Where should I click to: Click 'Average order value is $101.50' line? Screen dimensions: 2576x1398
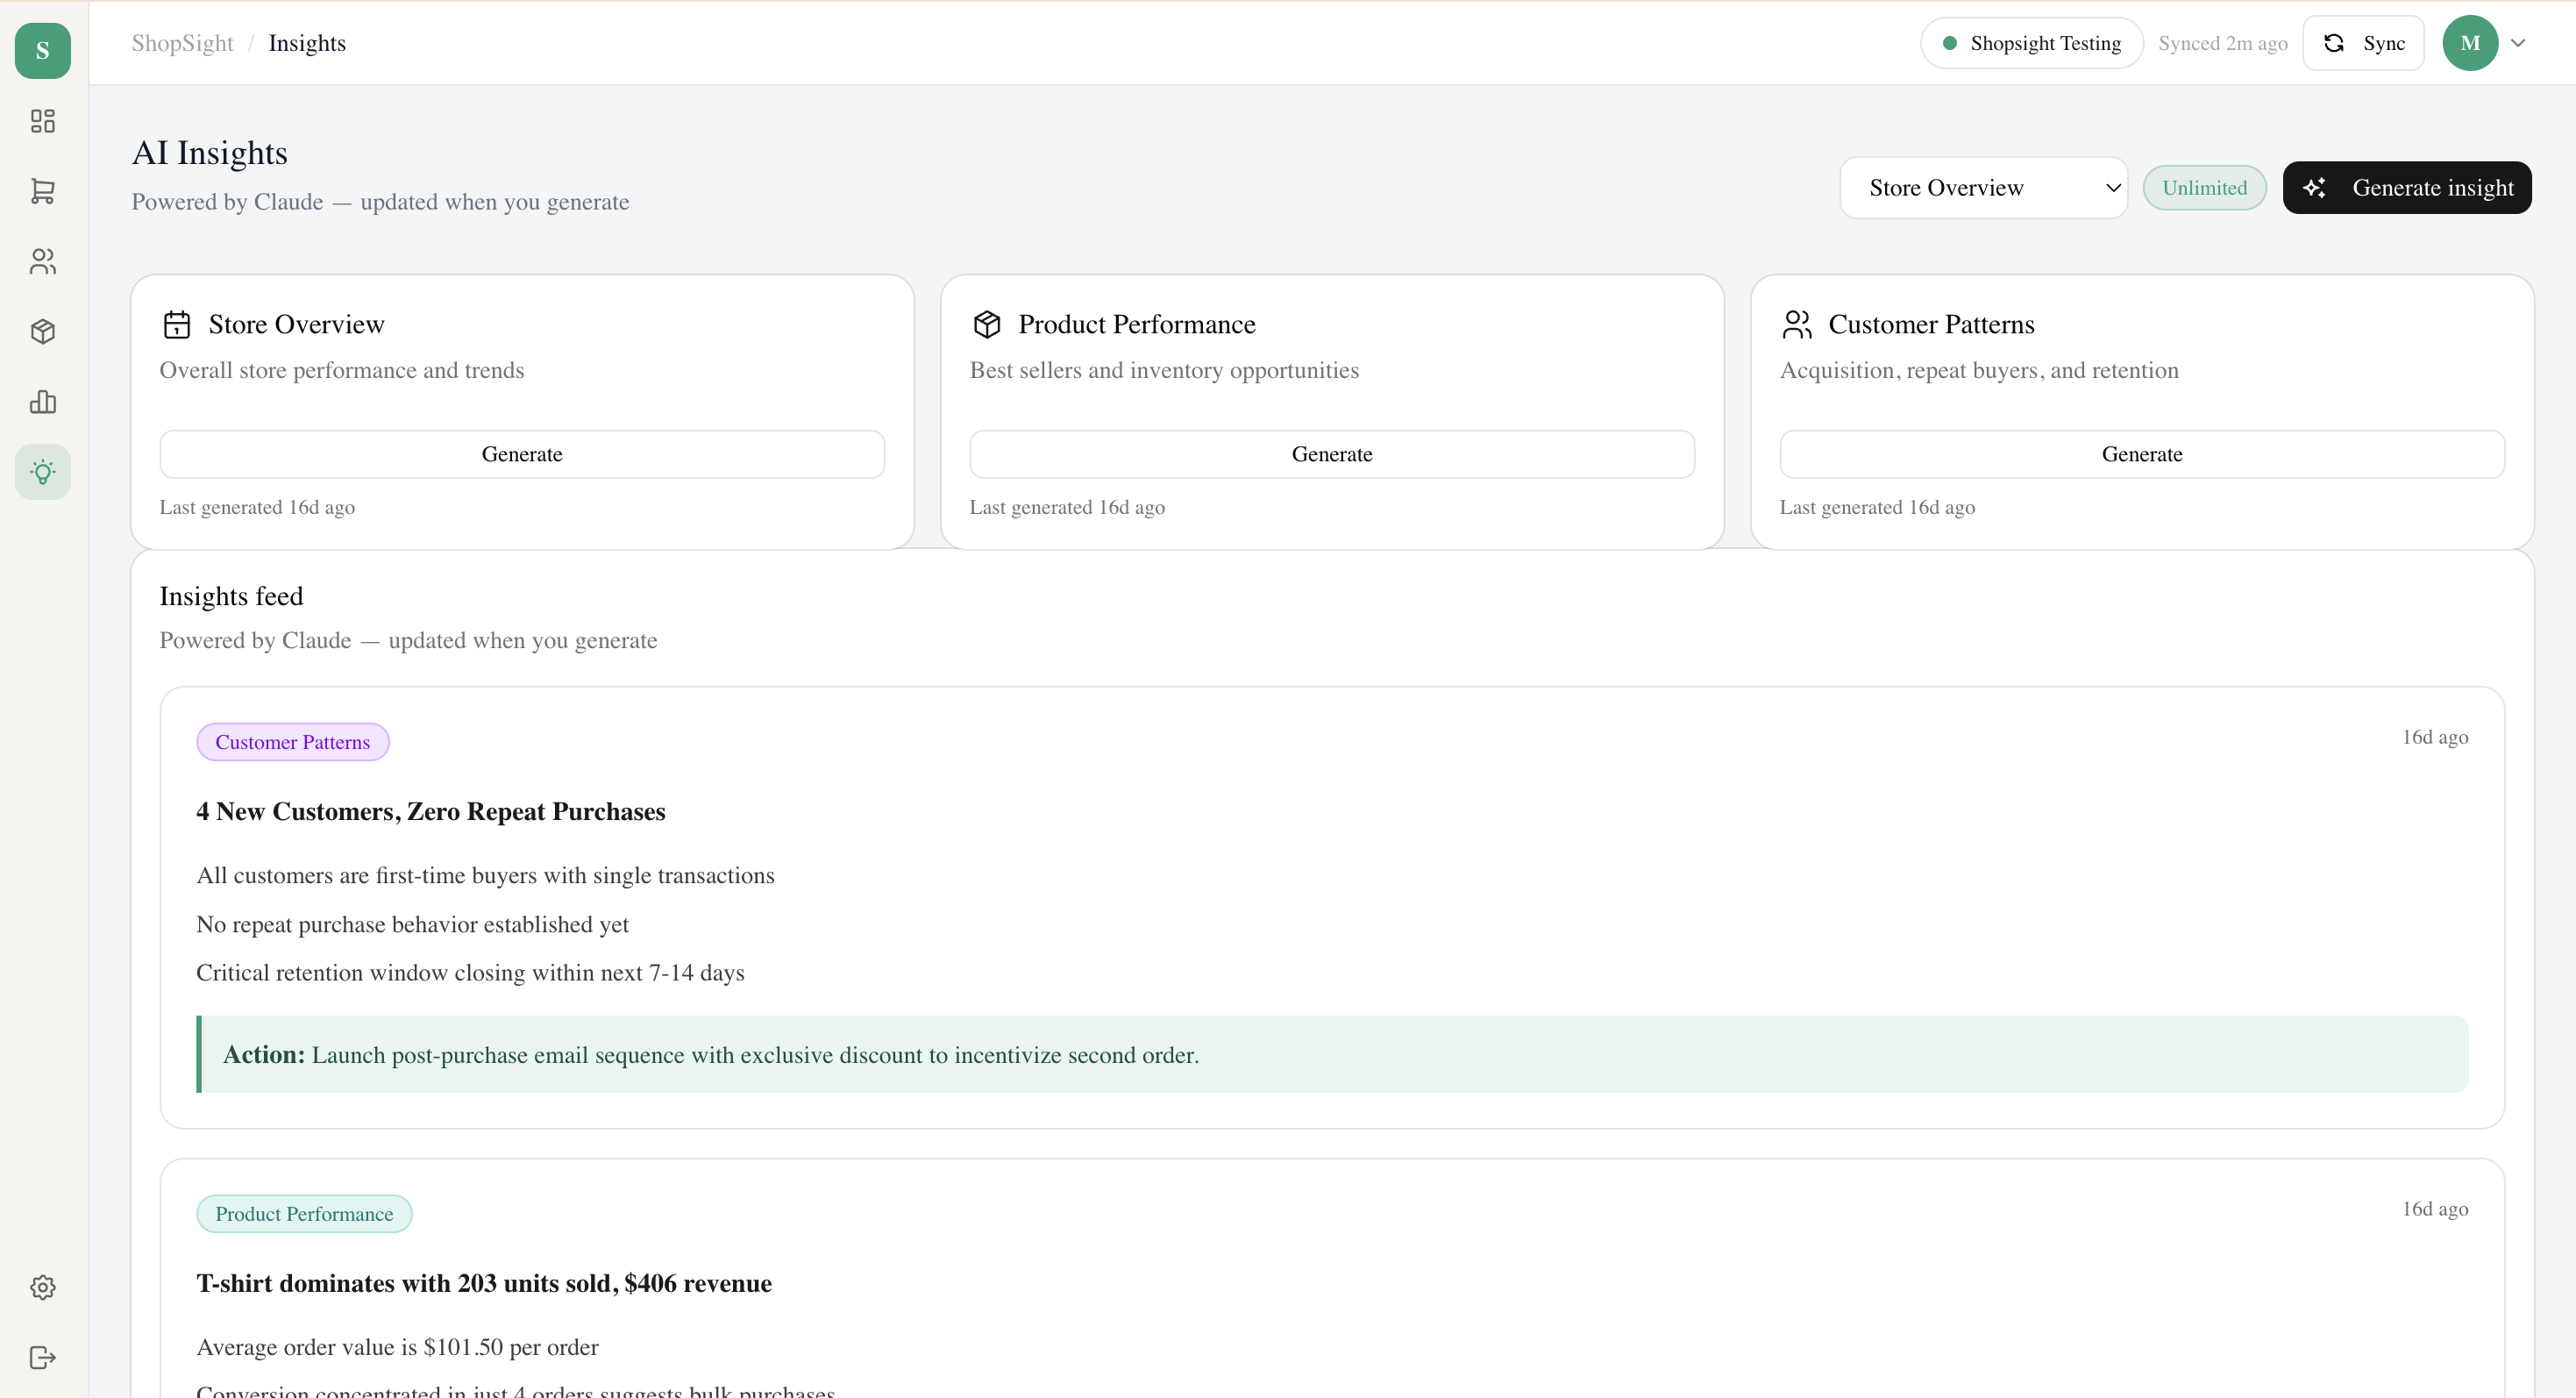(x=397, y=1347)
